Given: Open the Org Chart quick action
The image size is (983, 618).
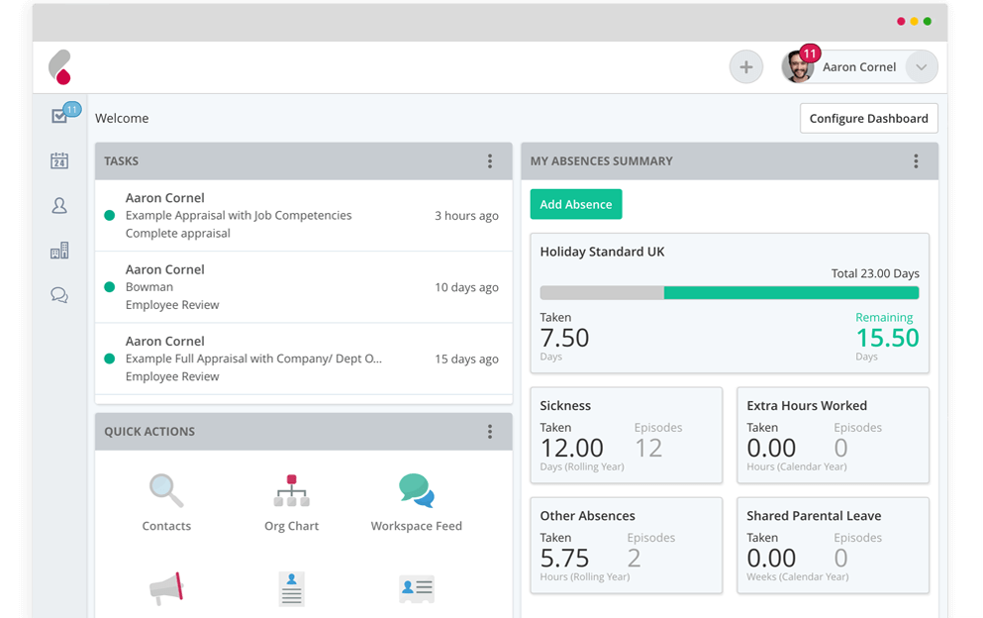Looking at the screenshot, I should click(290, 490).
